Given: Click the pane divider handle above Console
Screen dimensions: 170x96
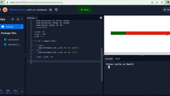Looking at the screenshot, I should [142, 56].
